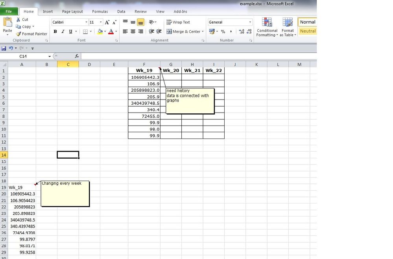Select cell containing Wk_20
393x259 pixels.
(171, 70)
